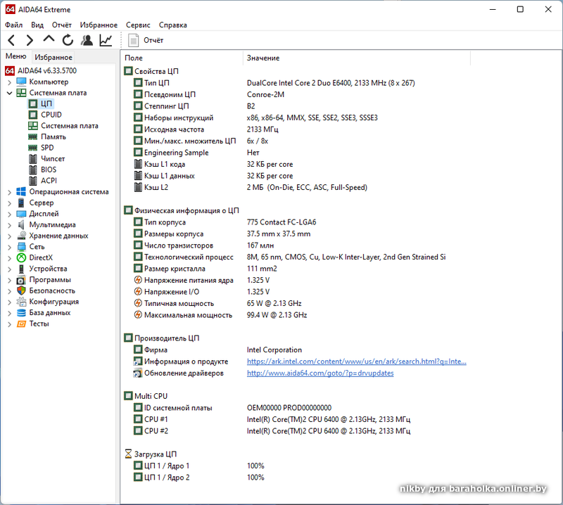The image size is (563, 505).
Task: Click the Тесты benchmark icon
Action: tap(22, 324)
